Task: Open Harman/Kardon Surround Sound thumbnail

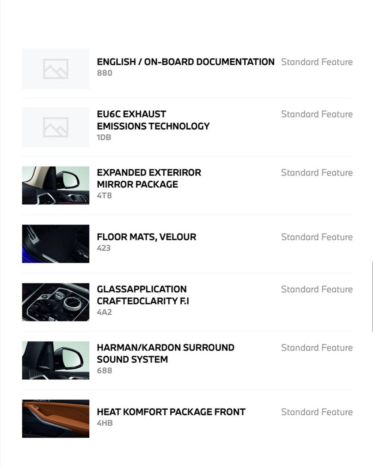Action: (x=55, y=361)
